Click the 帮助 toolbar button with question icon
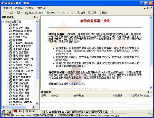The width and height of the screenshot is (154, 118). click(x=102, y=13)
